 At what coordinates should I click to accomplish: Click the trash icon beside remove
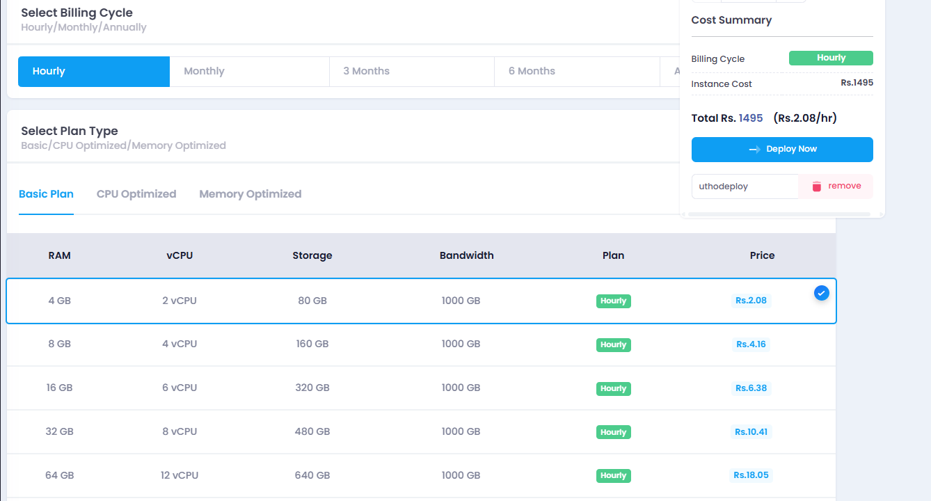(x=817, y=186)
